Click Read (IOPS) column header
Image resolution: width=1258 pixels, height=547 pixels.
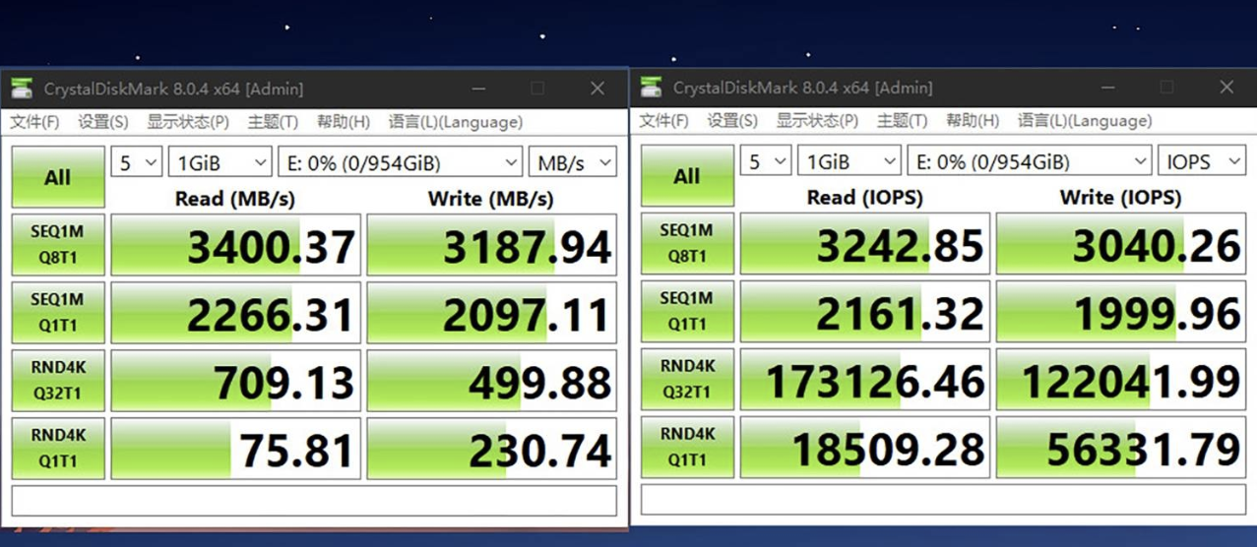pyautogui.click(x=864, y=198)
